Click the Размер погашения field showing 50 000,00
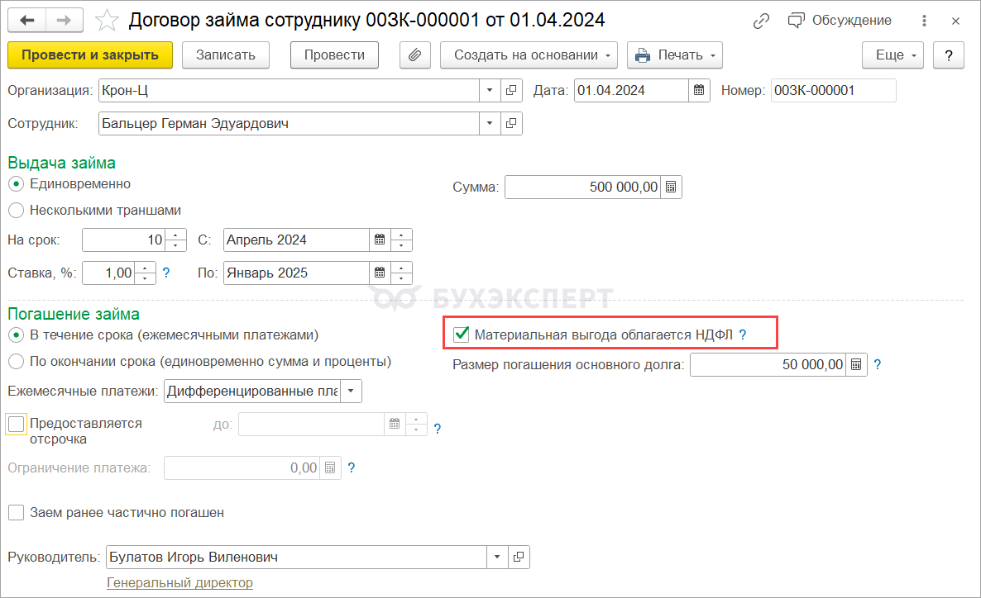The width and height of the screenshot is (981, 598). pyautogui.click(x=768, y=365)
